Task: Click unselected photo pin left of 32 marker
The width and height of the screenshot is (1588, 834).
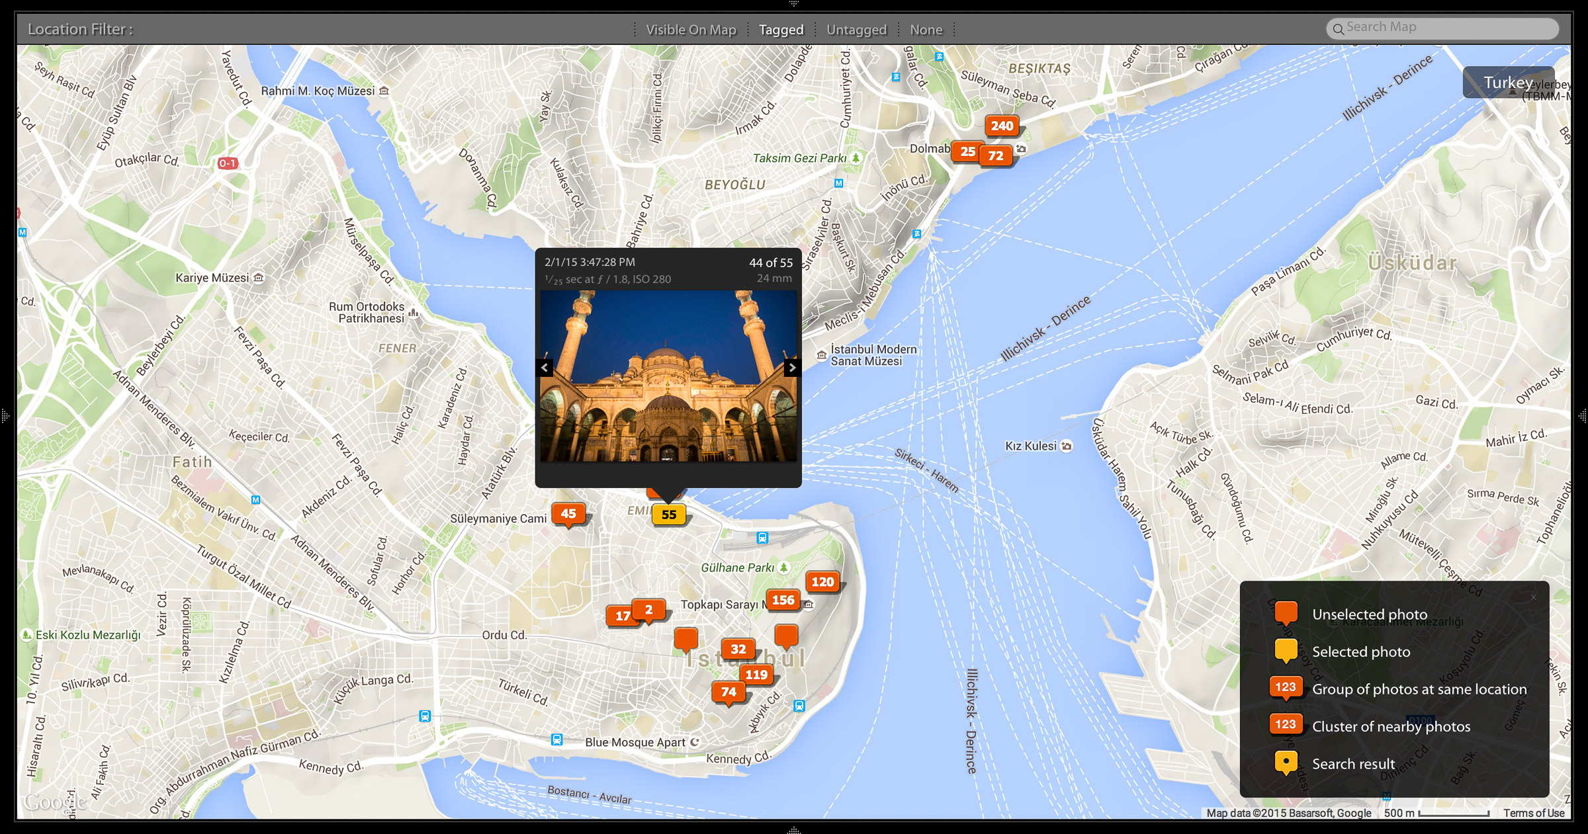Action: coord(685,640)
